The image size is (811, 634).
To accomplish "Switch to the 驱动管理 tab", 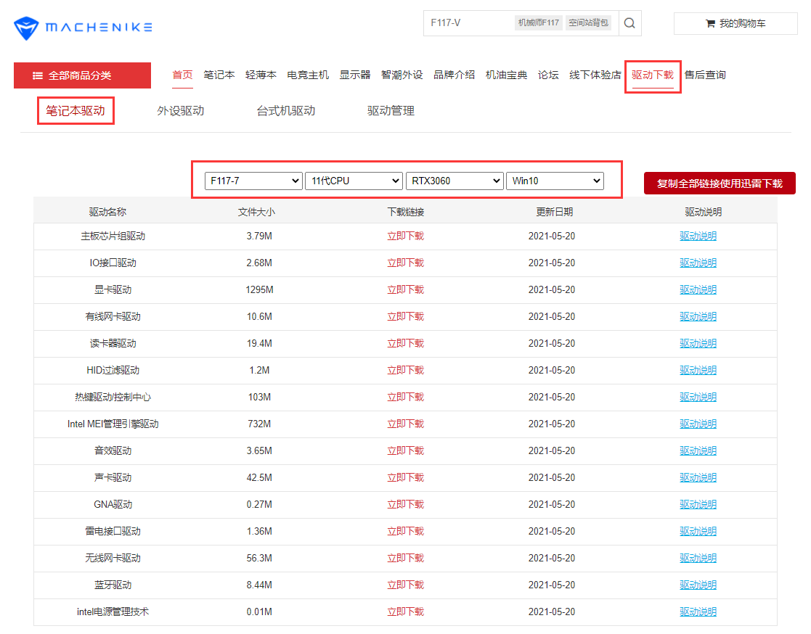I will click(391, 110).
